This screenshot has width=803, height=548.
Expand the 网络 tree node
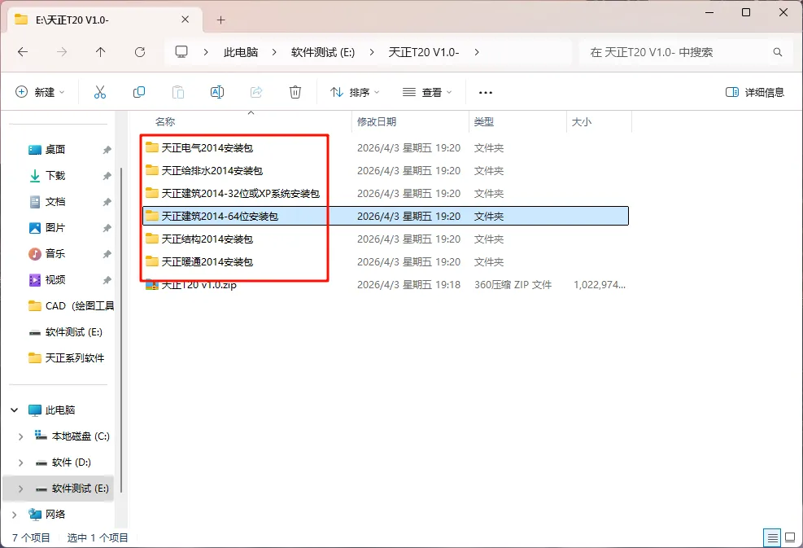tap(15, 515)
